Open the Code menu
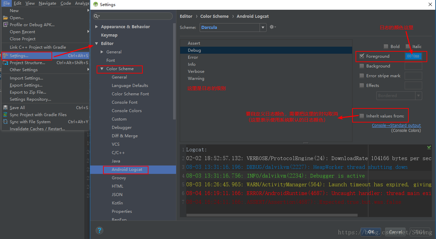Image resolution: width=436 pixels, height=239 pixels. click(x=66, y=3)
